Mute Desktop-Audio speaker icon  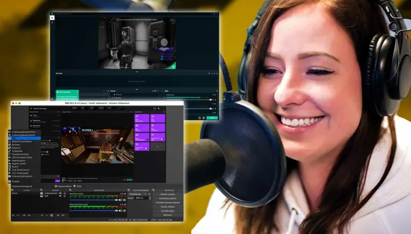(120, 200)
